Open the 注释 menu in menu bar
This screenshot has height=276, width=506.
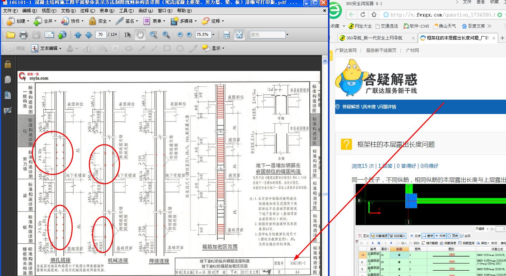(88, 11)
